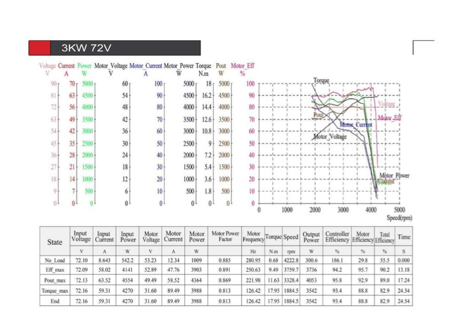This screenshot has height=334, width=471.
Task: Select the blue Motor_Current axis heading
Action: point(146,66)
